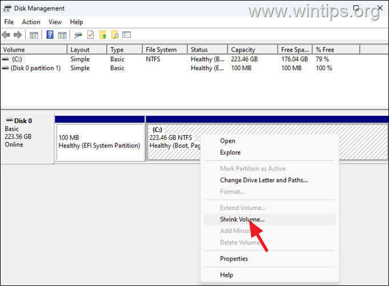This screenshot has height=286, width=389.
Task: Click the red checkmark properties toolbar icon
Action: point(90,35)
